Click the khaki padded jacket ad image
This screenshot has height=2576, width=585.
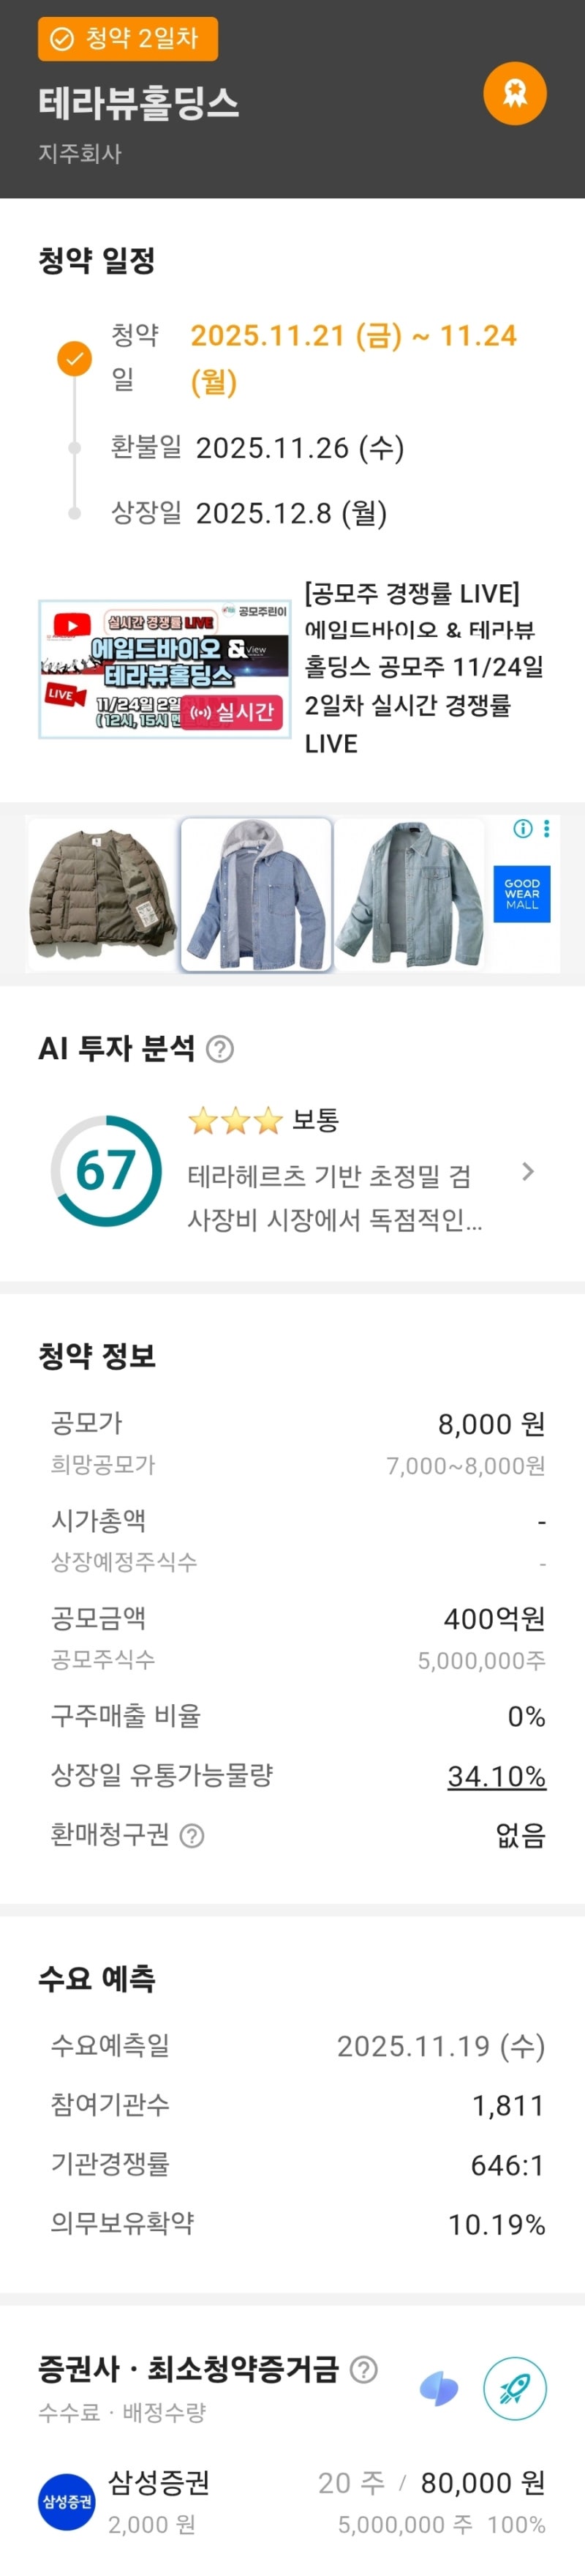[x=103, y=894]
